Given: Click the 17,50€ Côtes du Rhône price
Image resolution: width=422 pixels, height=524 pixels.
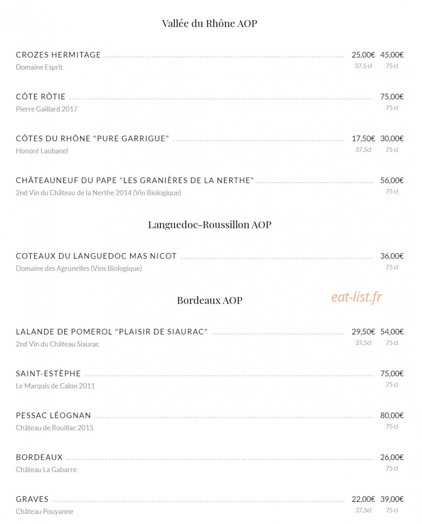Looking at the screenshot, I should pos(363,138).
